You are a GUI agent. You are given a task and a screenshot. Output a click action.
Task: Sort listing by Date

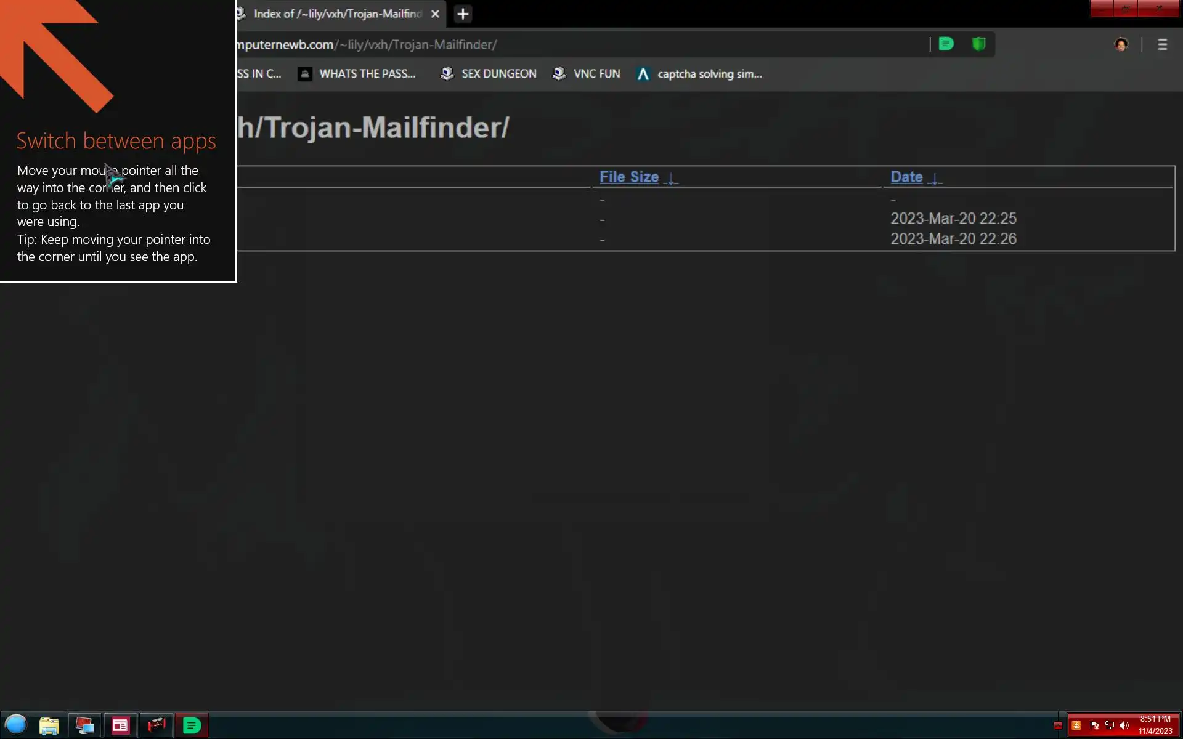coord(906,177)
